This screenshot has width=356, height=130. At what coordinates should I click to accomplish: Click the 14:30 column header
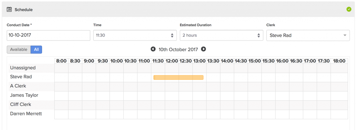click(x=241, y=61)
